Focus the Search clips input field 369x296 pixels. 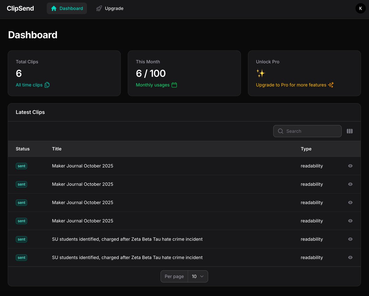click(x=307, y=131)
